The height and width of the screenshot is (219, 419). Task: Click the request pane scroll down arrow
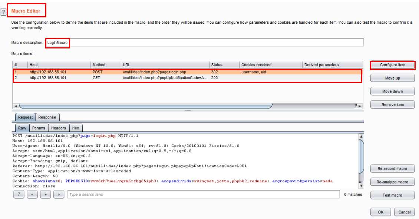pyautogui.click(x=361, y=186)
